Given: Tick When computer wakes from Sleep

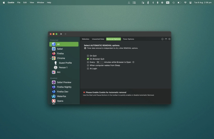Looking at the screenshot, I should (88, 65).
